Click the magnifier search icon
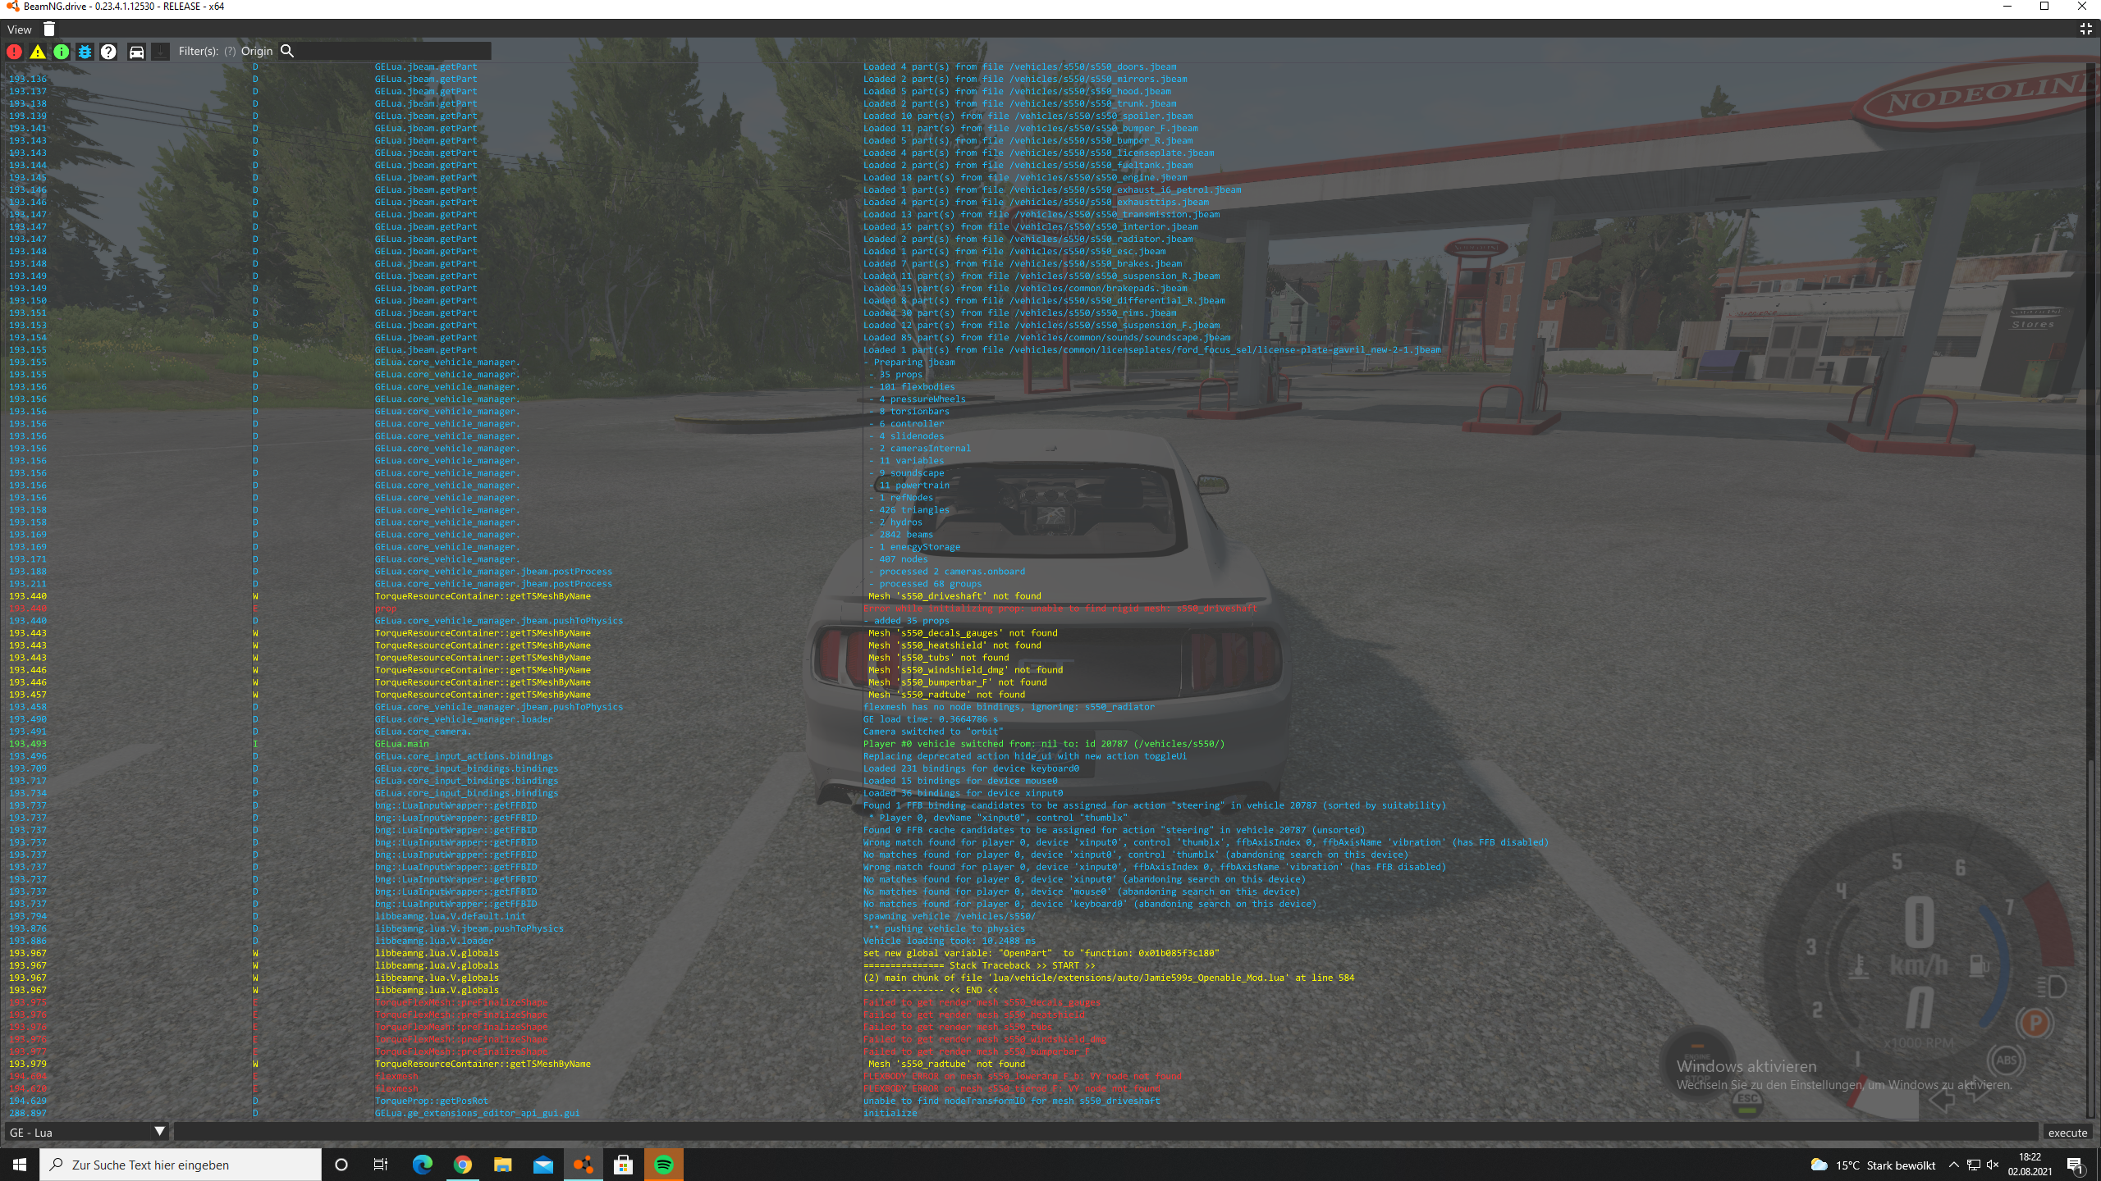 (287, 51)
